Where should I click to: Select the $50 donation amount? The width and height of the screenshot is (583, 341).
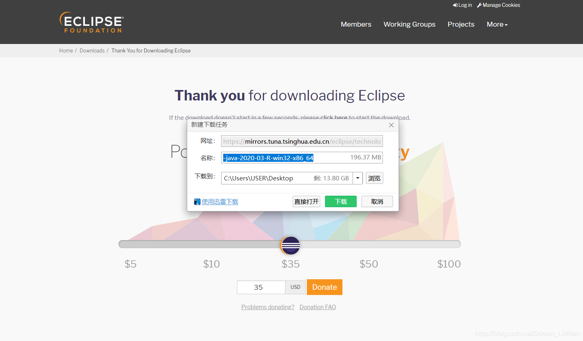click(x=369, y=264)
